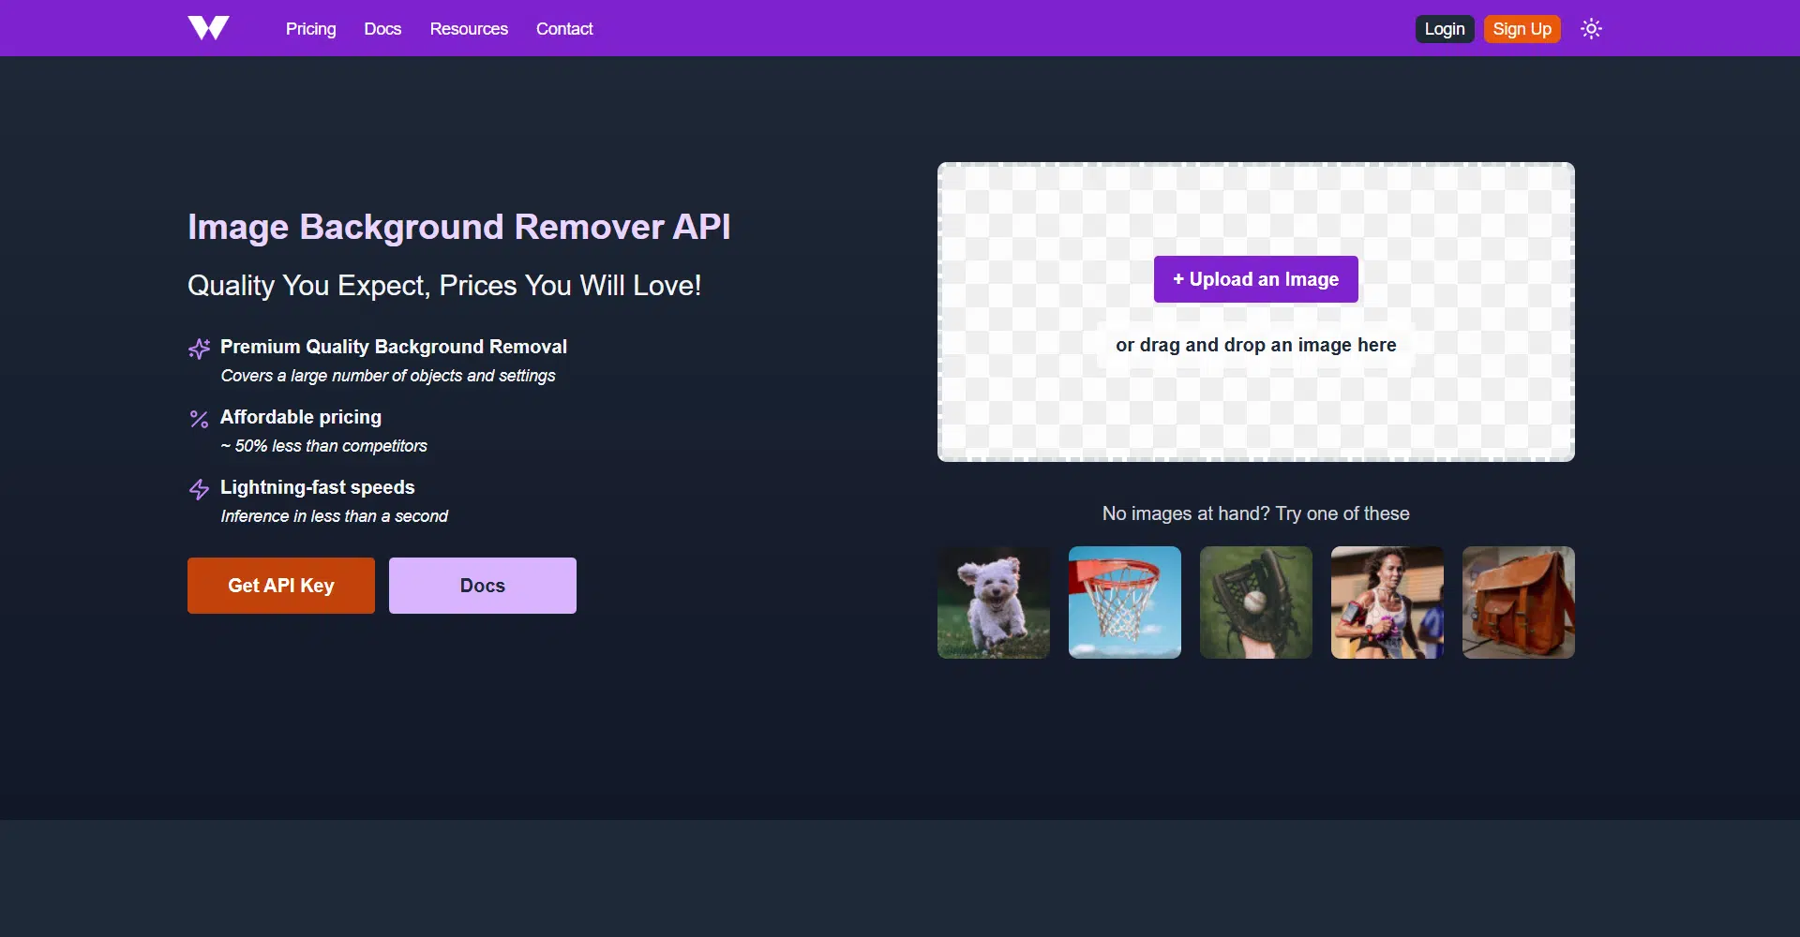Open the Resources menu item

point(469,29)
